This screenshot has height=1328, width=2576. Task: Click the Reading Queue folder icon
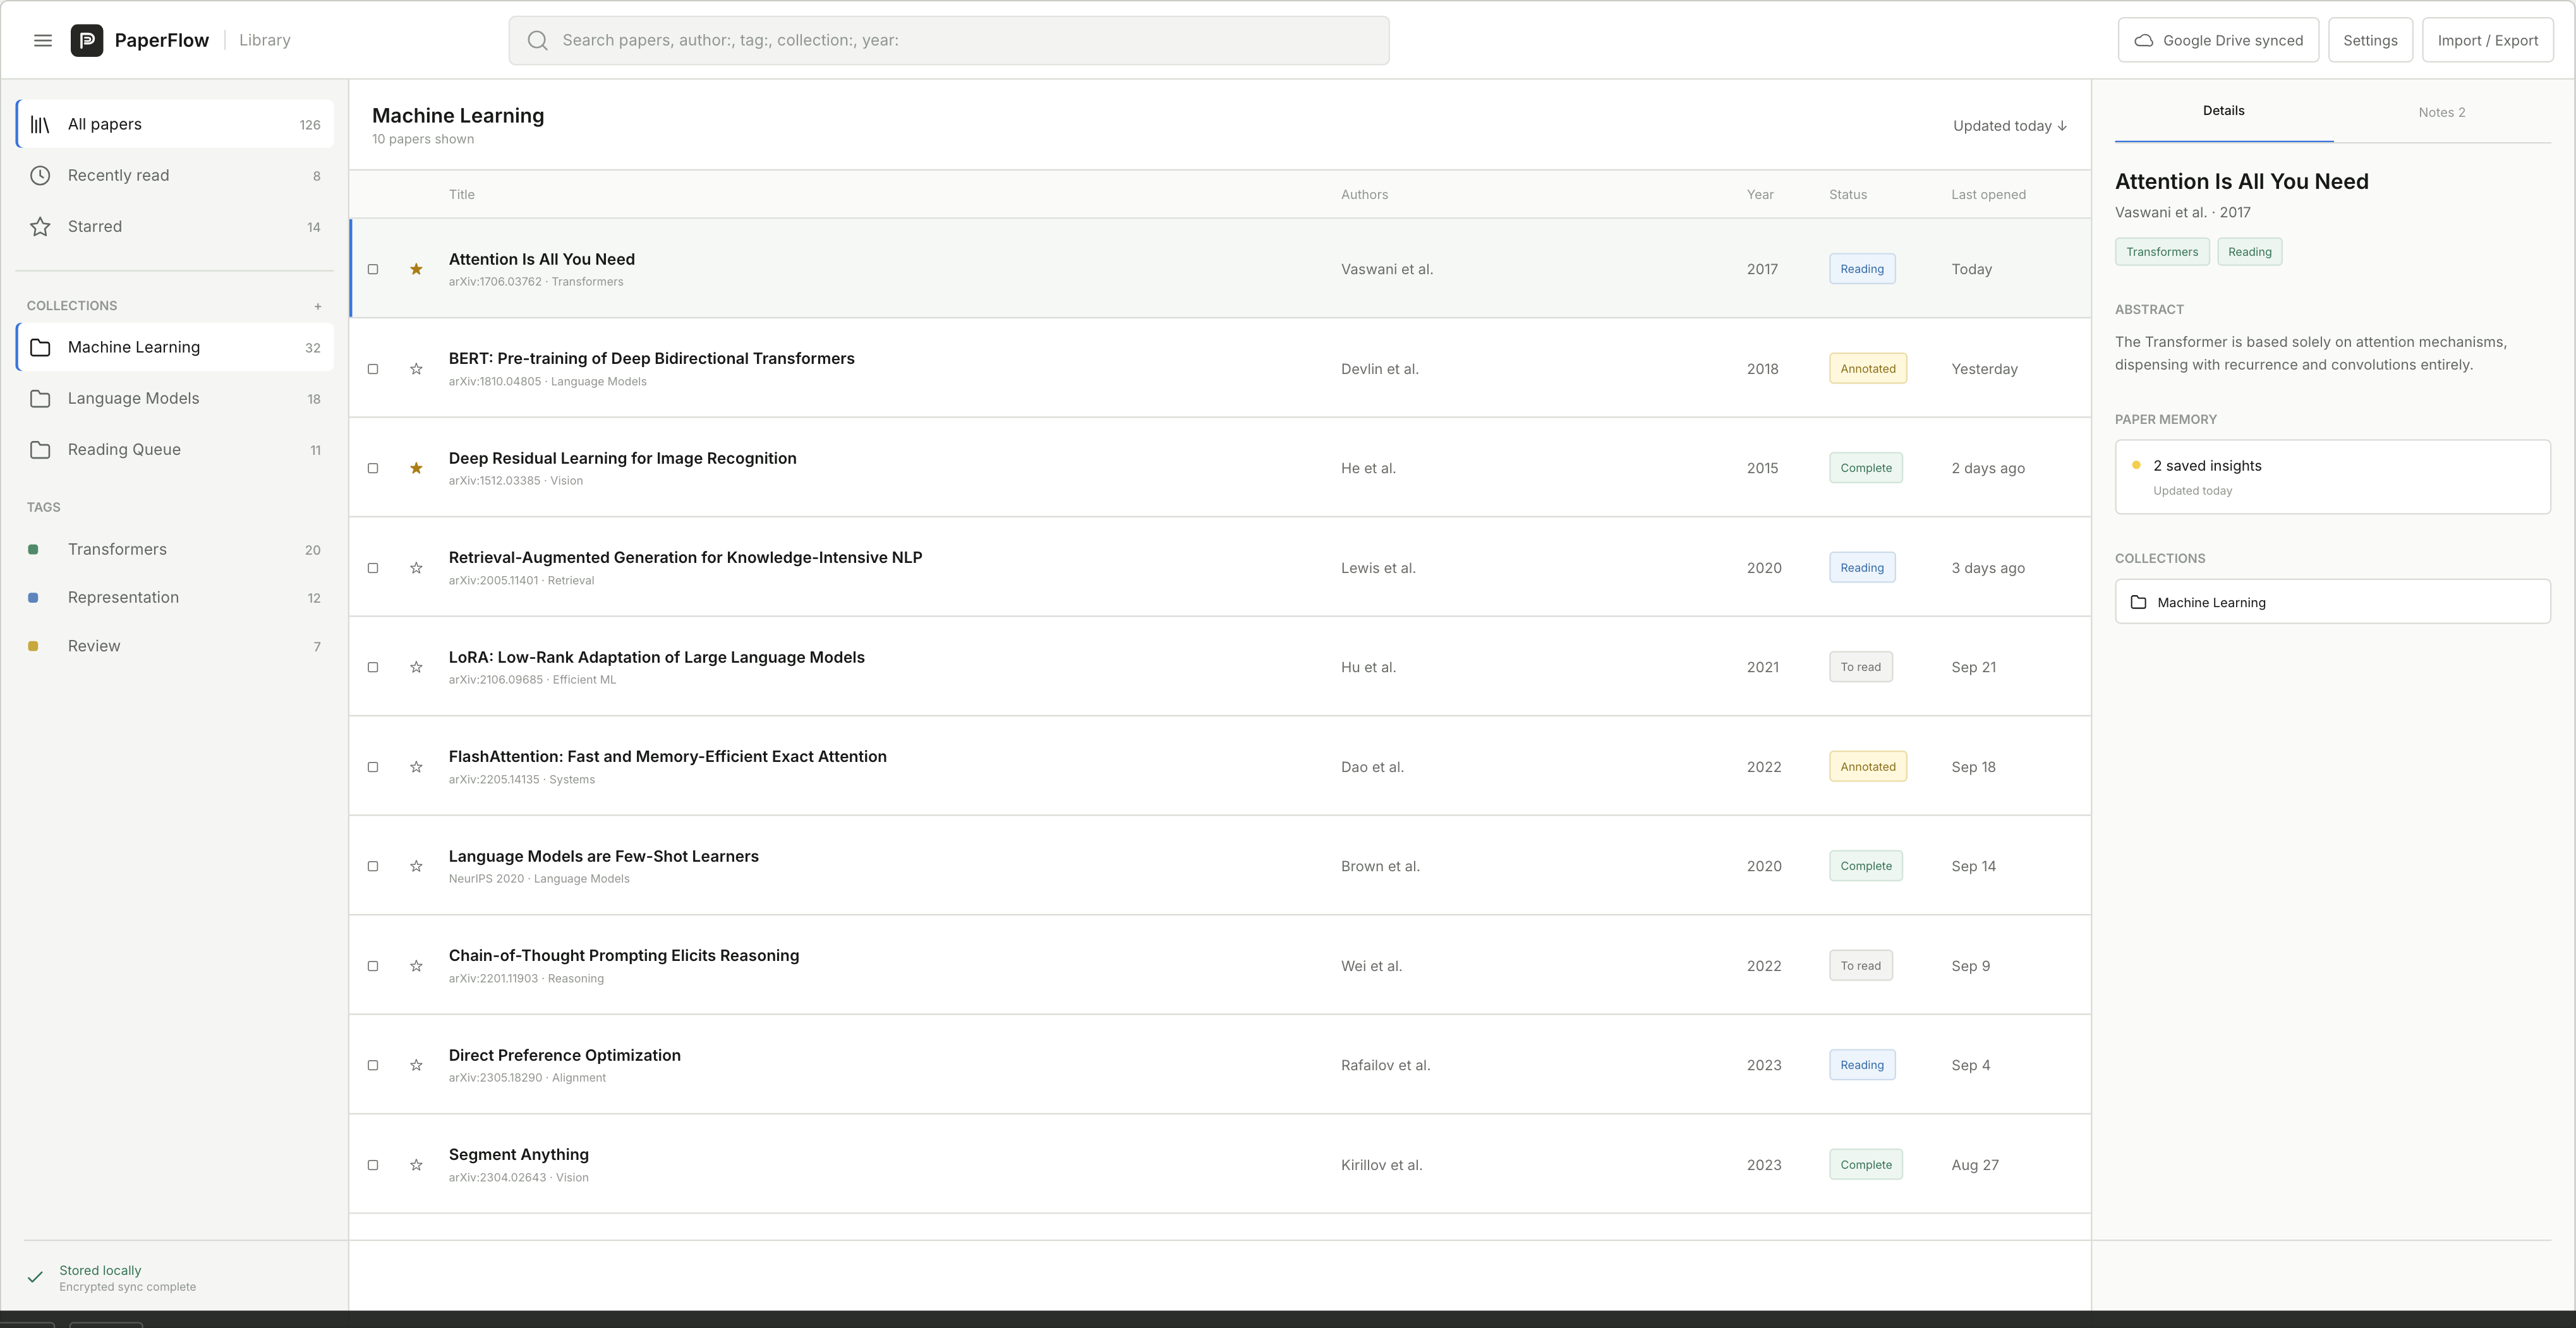click(x=40, y=449)
